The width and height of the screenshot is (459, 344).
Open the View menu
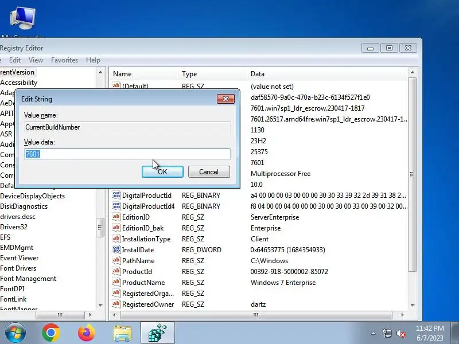click(36, 60)
